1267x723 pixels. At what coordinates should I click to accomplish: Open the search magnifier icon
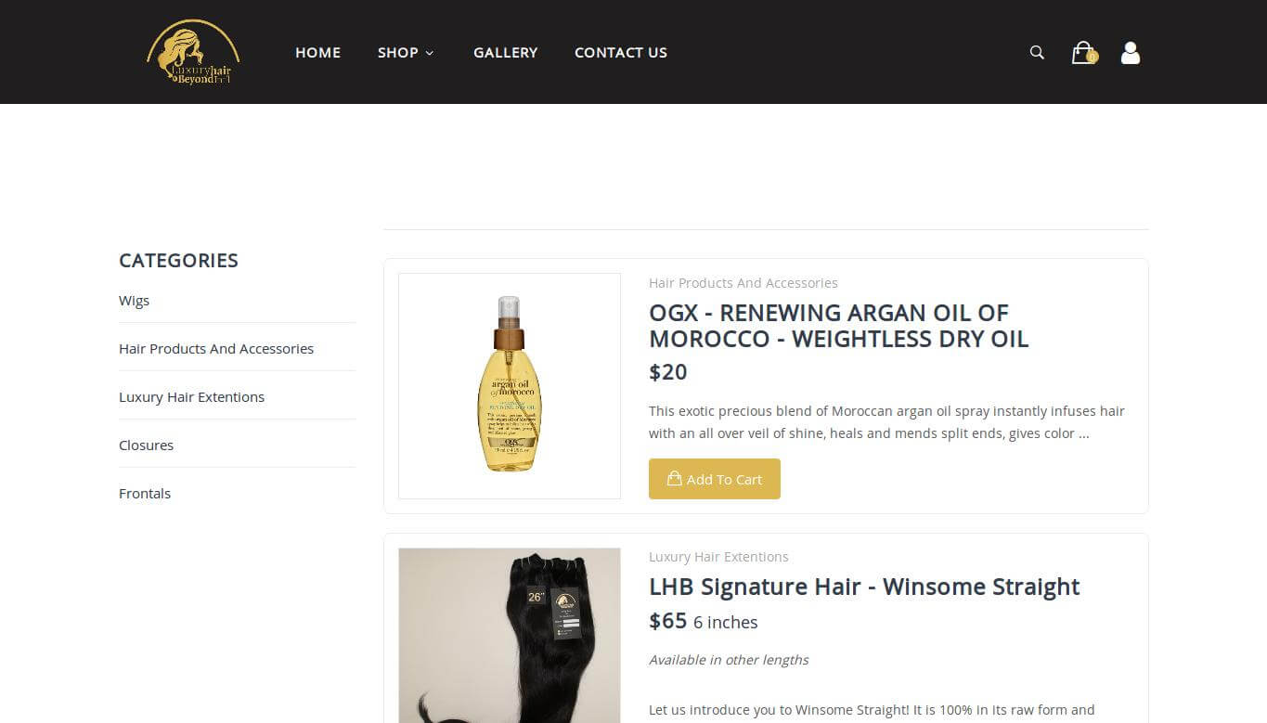pos(1037,53)
